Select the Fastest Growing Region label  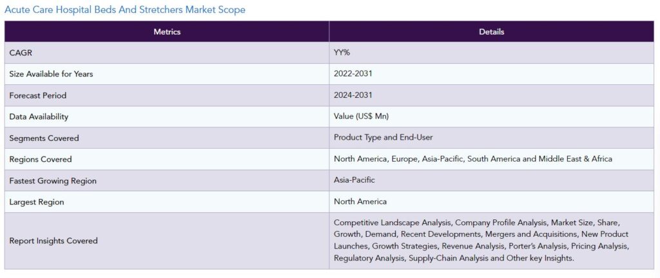point(53,181)
